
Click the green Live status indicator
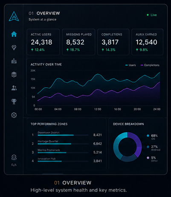click(x=152, y=15)
